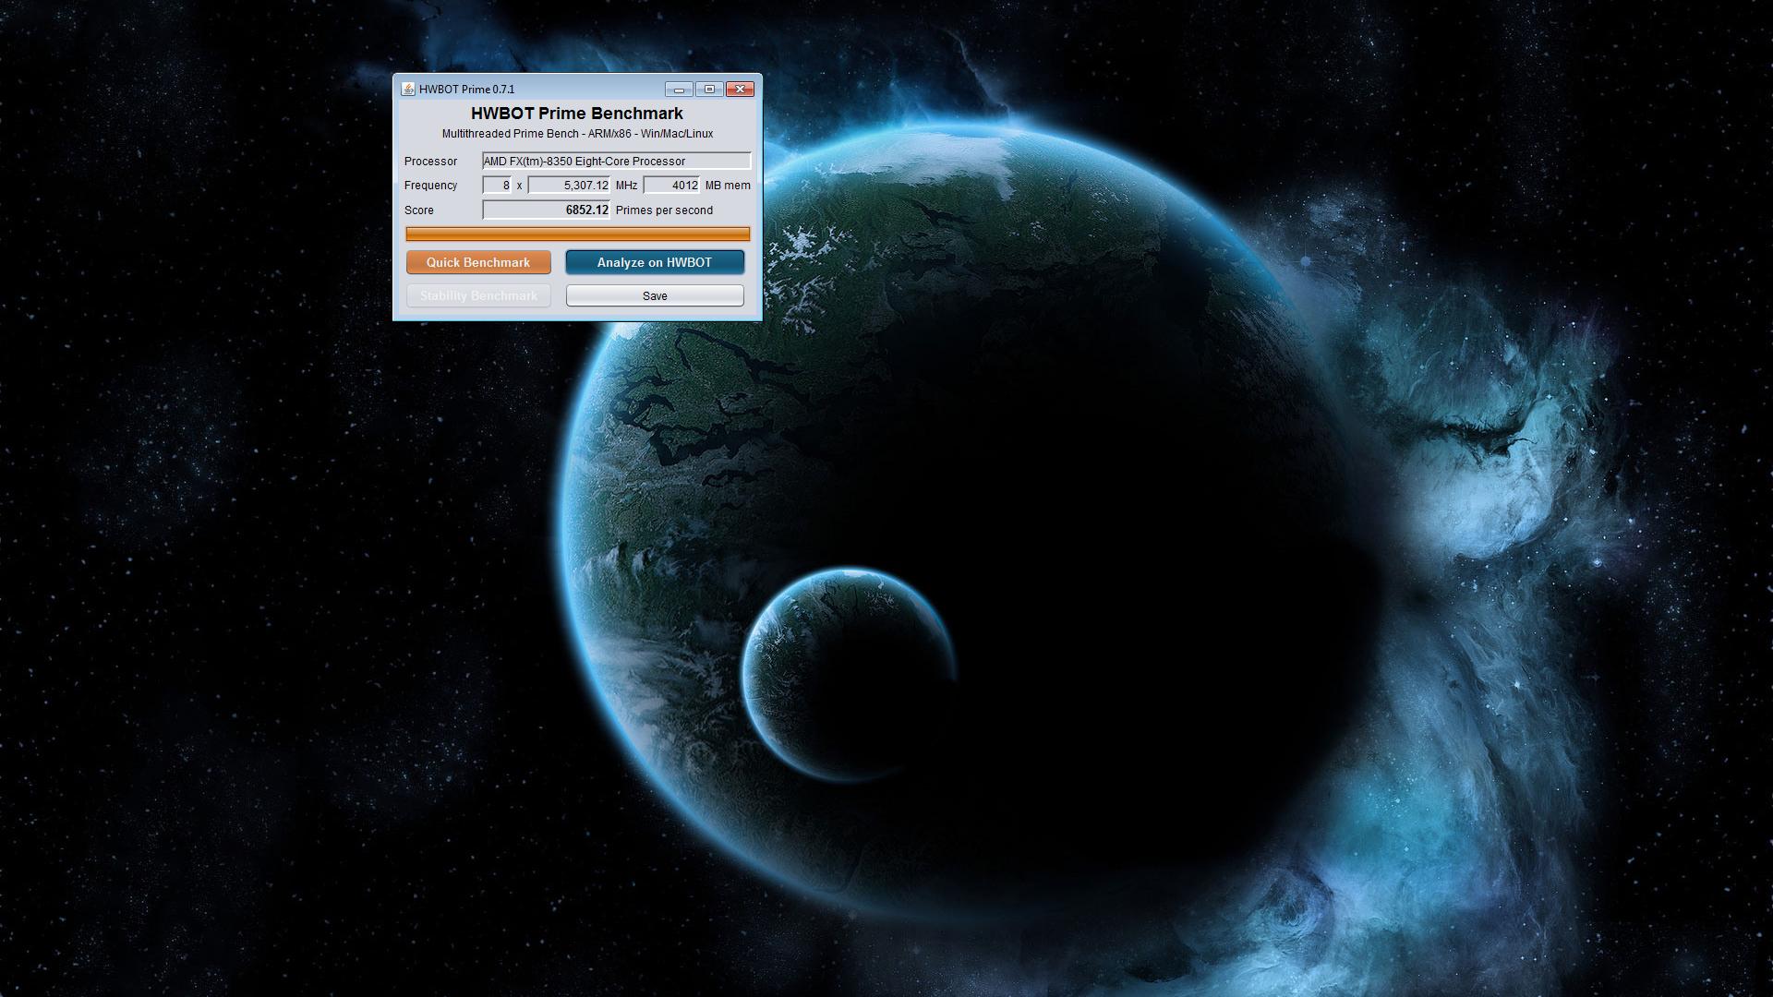Click the Multithreaded Prime Bench subtitle text
1773x997 pixels.
pyautogui.click(x=577, y=134)
